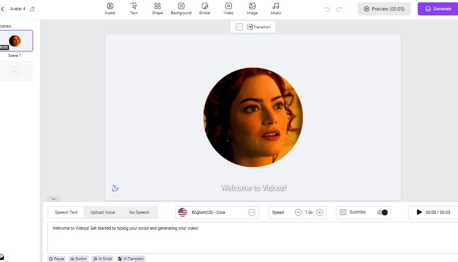Decrease speech speed with minus button
The height and width of the screenshot is (262, 458).
click(x=298, y=212)
